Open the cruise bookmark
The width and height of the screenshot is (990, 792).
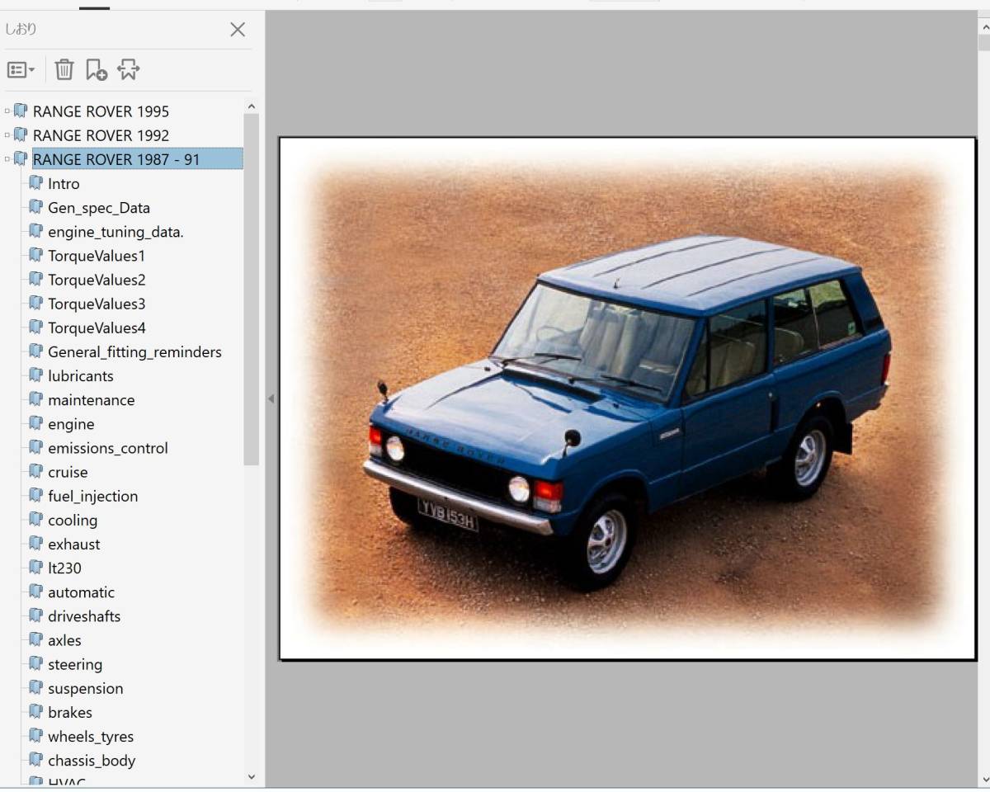pyautogui.click(x=68, y=472)
